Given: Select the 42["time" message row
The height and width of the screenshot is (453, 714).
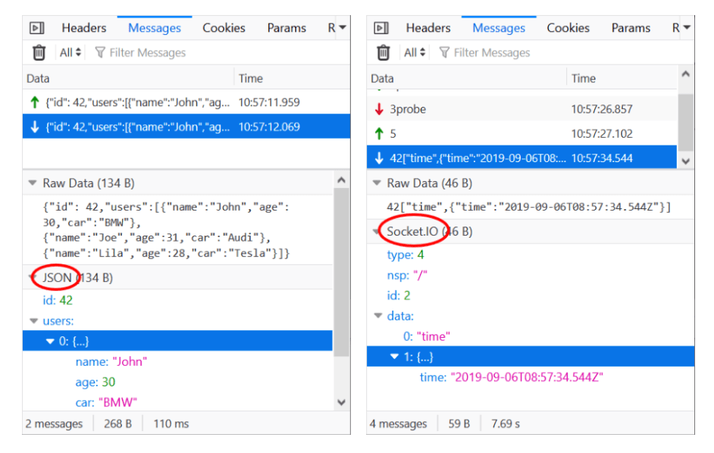Looking at the screenshot, I should coord(493,160).
